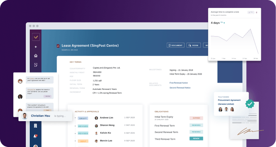
Task: Click the DRAFT status tag for Andrew Lim
Action: (83, 118)
